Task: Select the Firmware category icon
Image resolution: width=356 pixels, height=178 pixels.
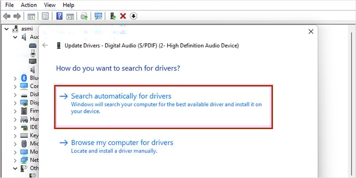Action: click(24, 111)
